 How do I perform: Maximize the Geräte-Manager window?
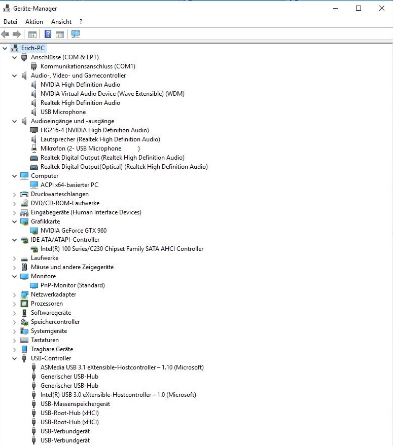tap(359, 8)
